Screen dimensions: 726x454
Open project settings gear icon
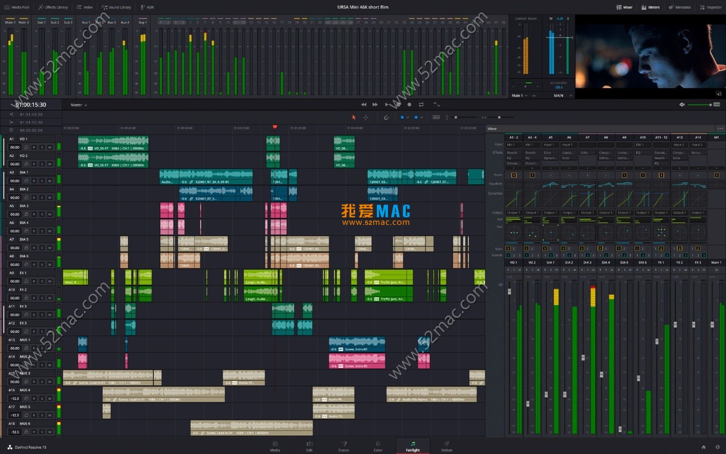718,447
